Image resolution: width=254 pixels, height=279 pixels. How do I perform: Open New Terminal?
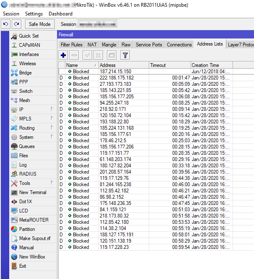33,192
